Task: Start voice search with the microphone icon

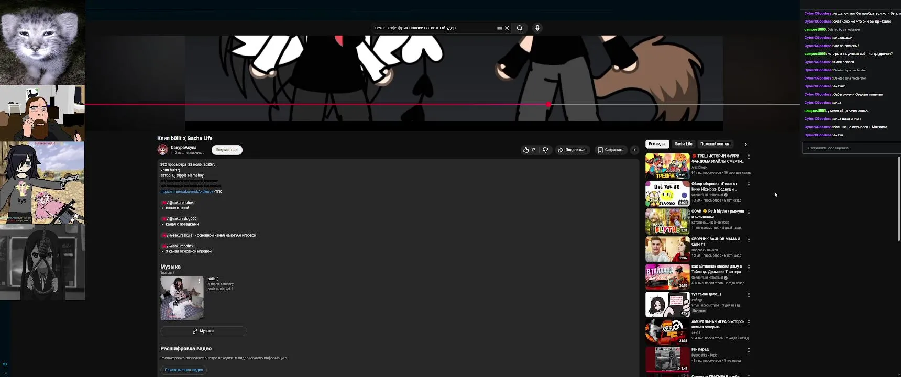Action: click(x=537, y=28)
